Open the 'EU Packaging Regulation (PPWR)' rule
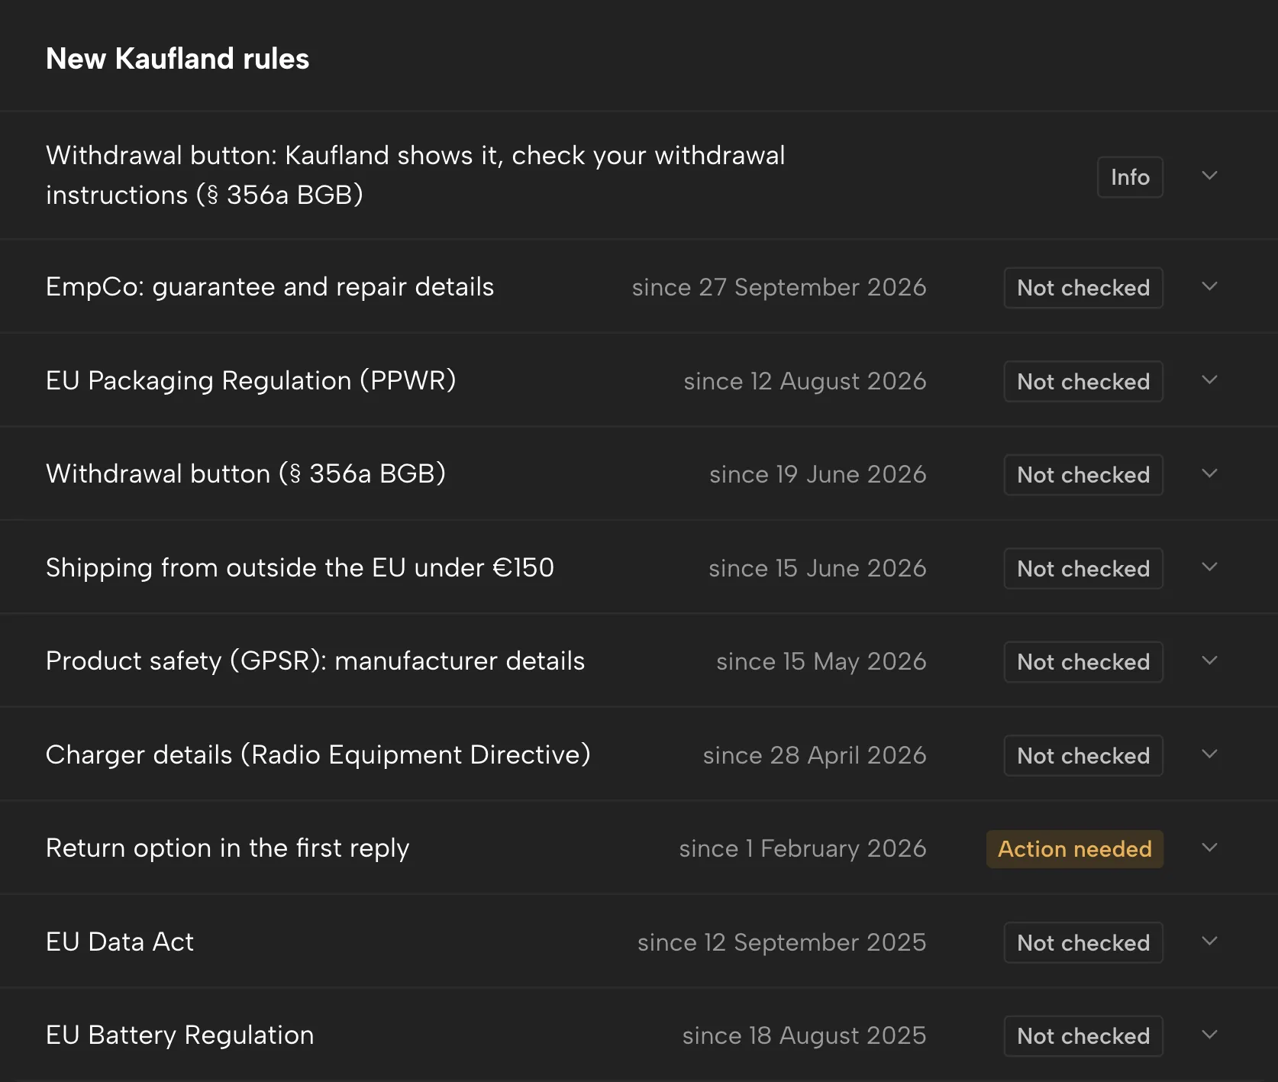1278x1082 pixels. 251,380
